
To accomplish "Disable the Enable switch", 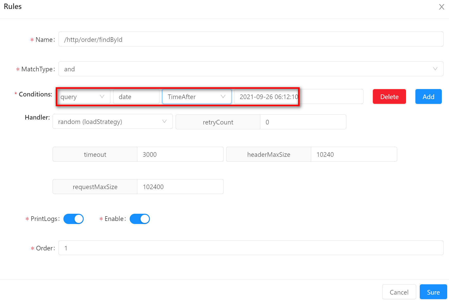I will [140, 219].
